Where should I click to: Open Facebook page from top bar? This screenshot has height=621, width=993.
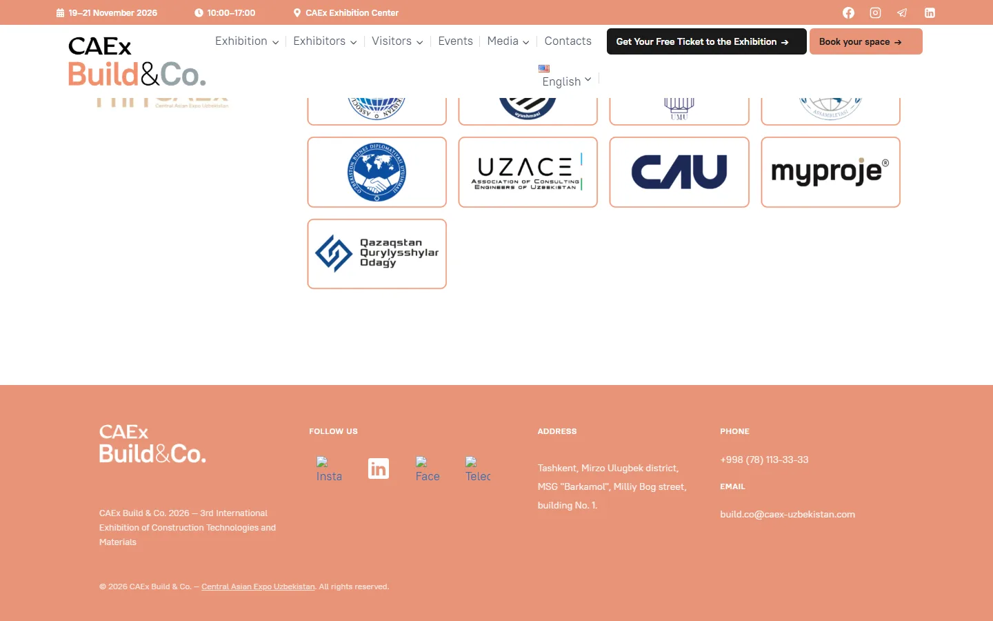[848, 12]
